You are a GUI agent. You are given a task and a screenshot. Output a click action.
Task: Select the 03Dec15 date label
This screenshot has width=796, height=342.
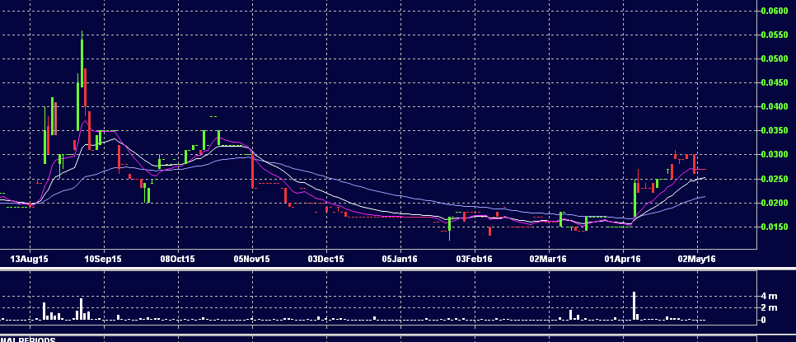(x=325, y=259)
